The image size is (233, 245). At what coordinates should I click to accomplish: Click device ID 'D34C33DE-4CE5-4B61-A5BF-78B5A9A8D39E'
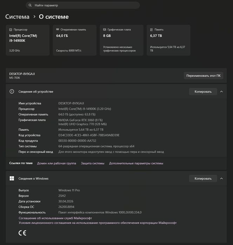[x=89, y=135]
